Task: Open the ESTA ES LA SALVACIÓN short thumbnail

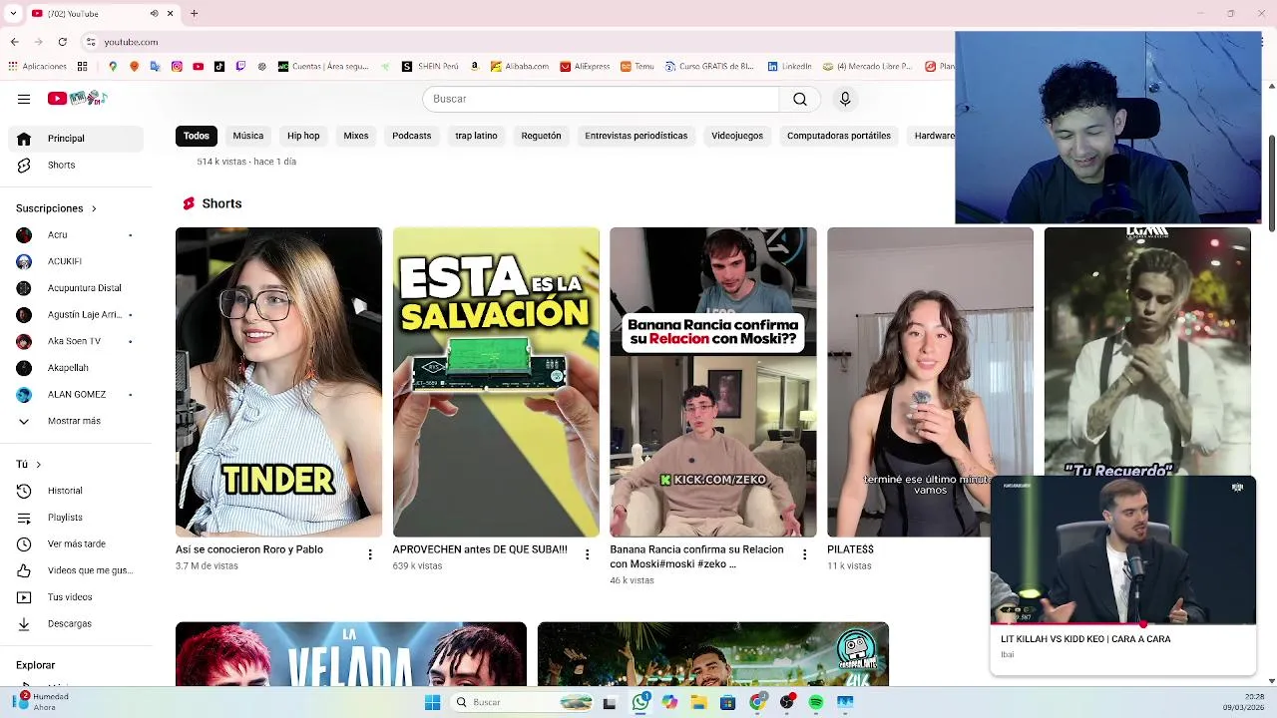Action: [496, 382]
